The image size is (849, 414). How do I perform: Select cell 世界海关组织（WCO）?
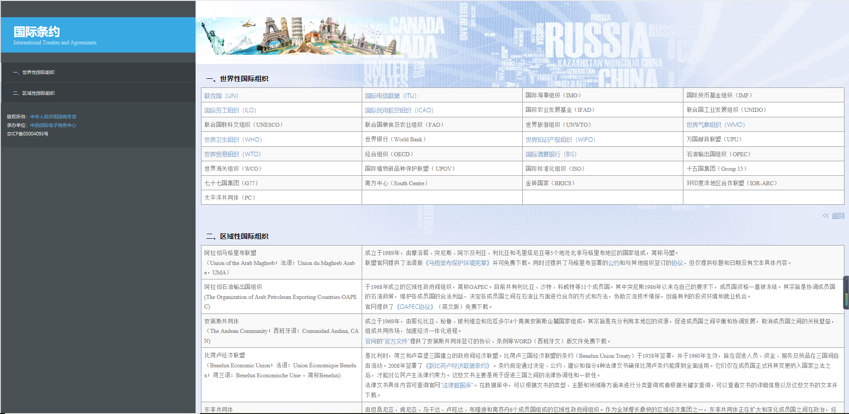coord(281,168)
